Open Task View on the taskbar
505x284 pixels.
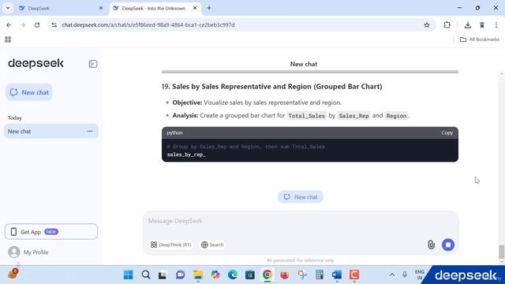[x=163, y=275]
